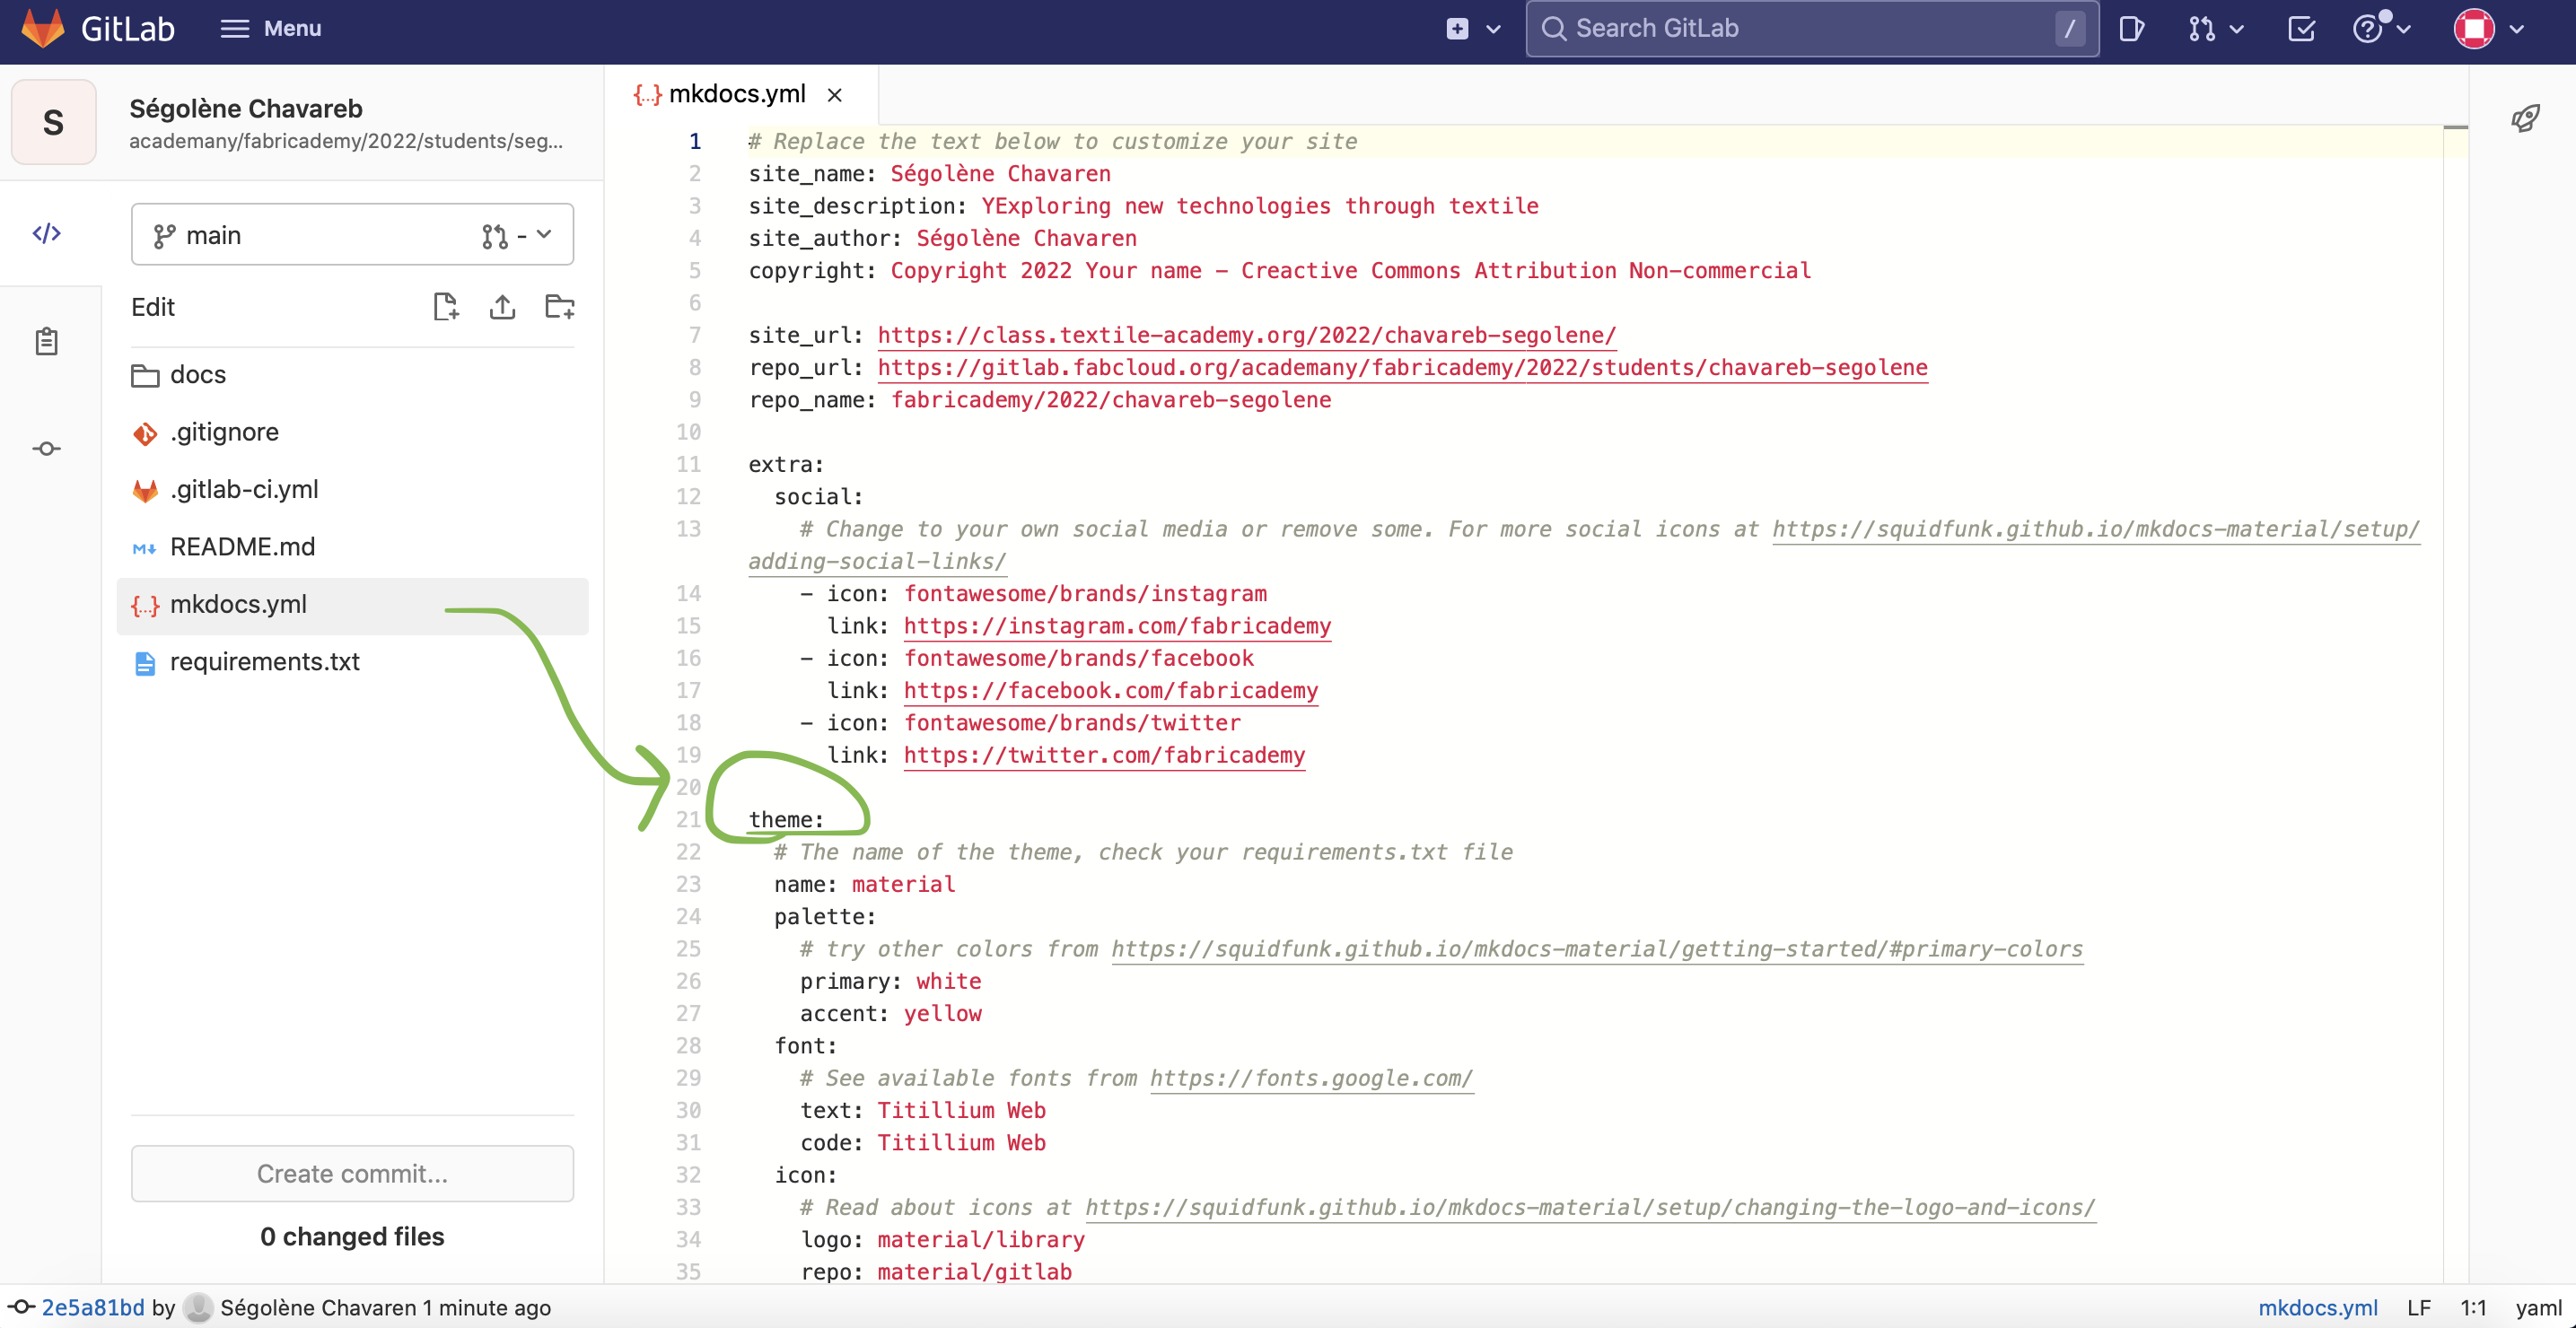Click the .gitlab-ci.yml GitLab file icon

(145, 490)
